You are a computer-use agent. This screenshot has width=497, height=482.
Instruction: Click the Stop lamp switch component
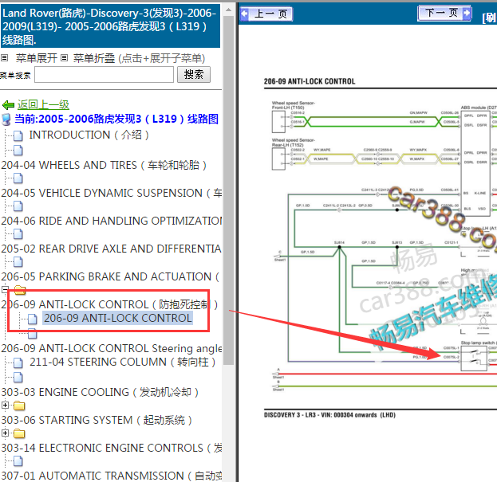(474, 359)
